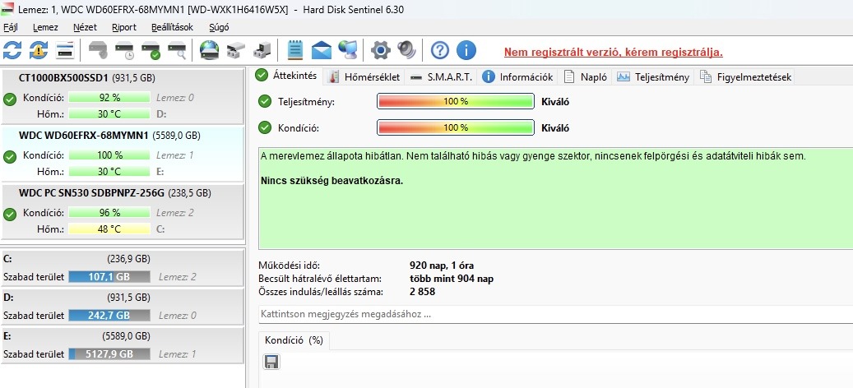This screenshot has width=853, height=388.
Task: Click the D: partition (931,5 GB) header
Action: click(123, 298)
